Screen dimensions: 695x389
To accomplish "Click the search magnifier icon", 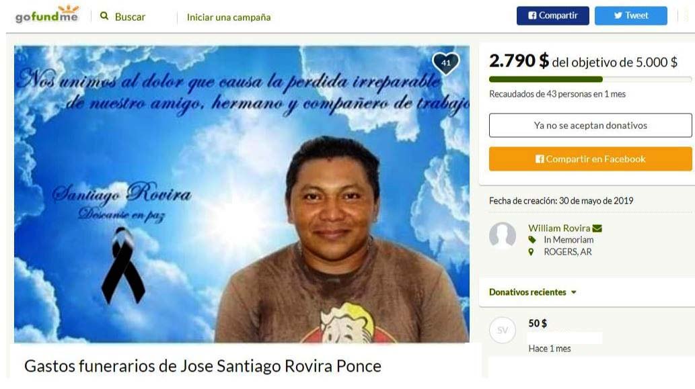I will tap(104, 16).
